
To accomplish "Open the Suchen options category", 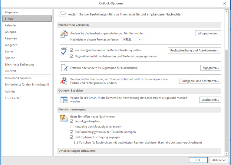I will pyautogui.click(x=27, y=51).
